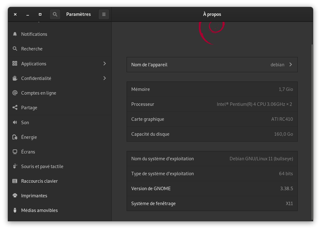The image size is (321, 230).
Task: Expand the Applications submenu chevron
Action: click(x=105, y=63)
